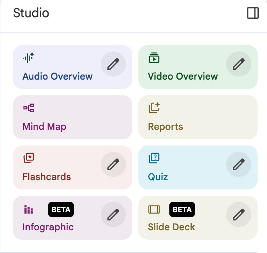Customize Audio Overview with its pencil icon

[113, 64]
